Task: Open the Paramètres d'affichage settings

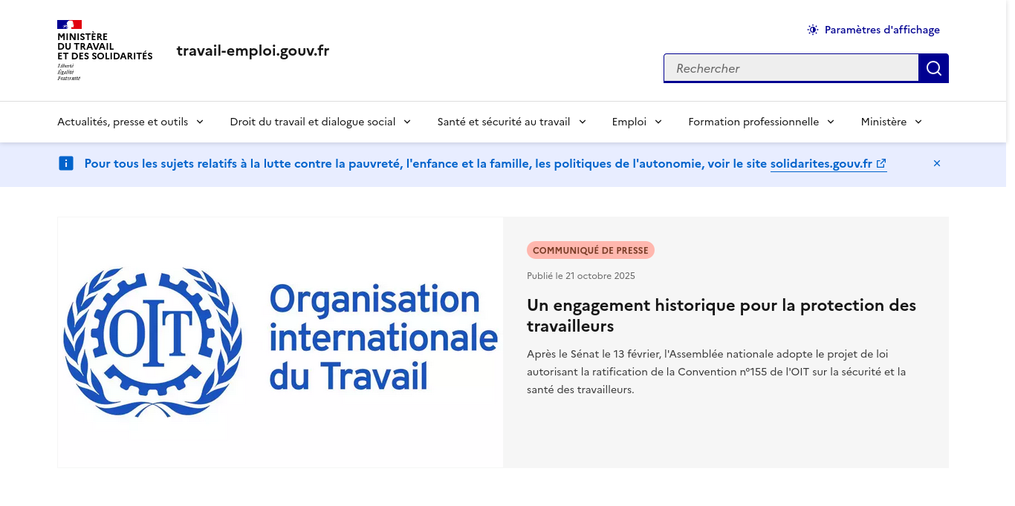Action: pyautogui.click(x=881, y=30)
